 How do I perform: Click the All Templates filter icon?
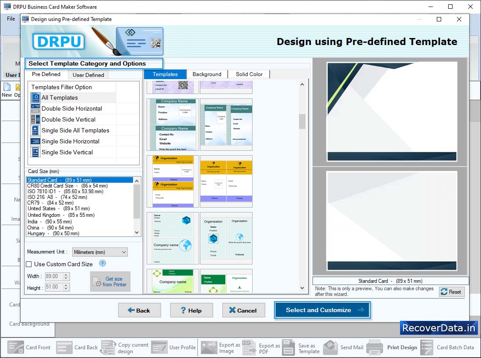[x=35, y=97]
